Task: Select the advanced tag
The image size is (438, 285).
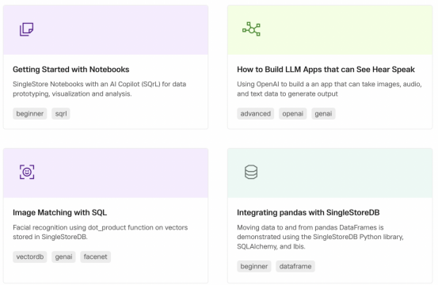Action: coord(256,114)
